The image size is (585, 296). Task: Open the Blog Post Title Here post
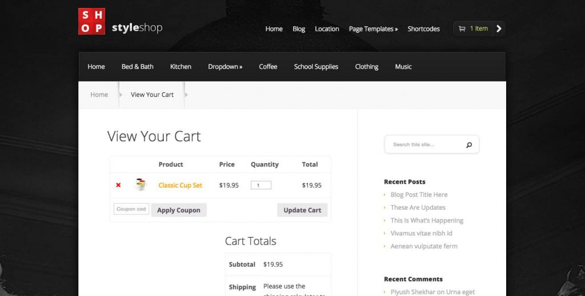[x=419, y=194]
